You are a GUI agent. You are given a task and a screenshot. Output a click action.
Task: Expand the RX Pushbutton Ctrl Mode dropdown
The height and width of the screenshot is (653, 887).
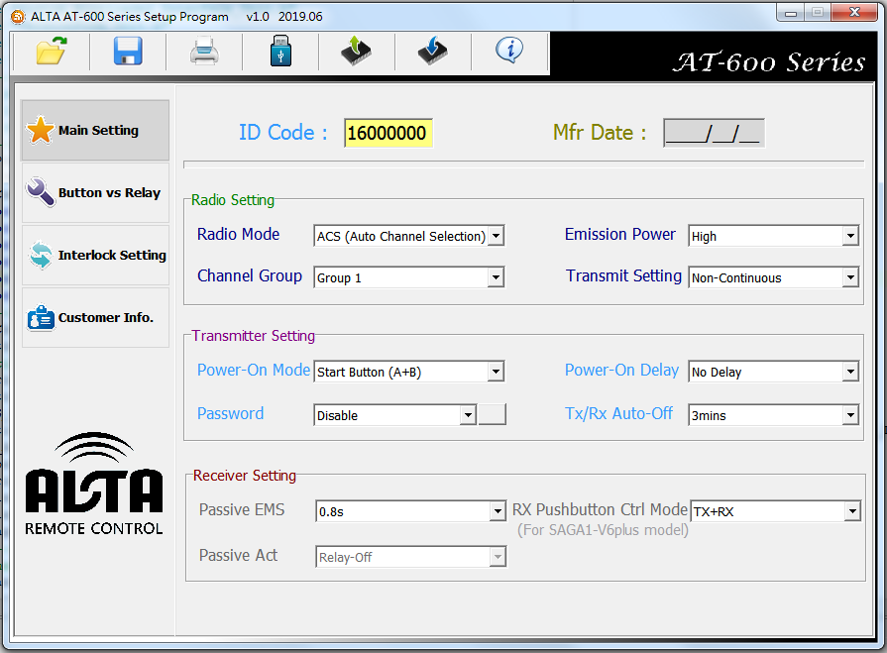pos(775,511)
